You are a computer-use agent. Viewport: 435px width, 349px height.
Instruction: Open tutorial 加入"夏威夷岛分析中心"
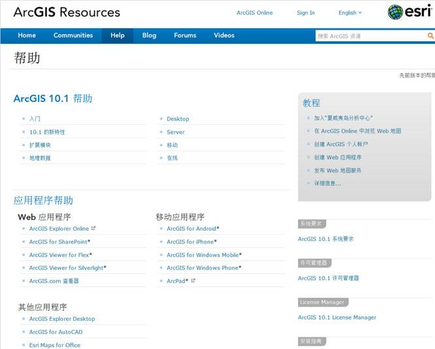click(343, 118)
